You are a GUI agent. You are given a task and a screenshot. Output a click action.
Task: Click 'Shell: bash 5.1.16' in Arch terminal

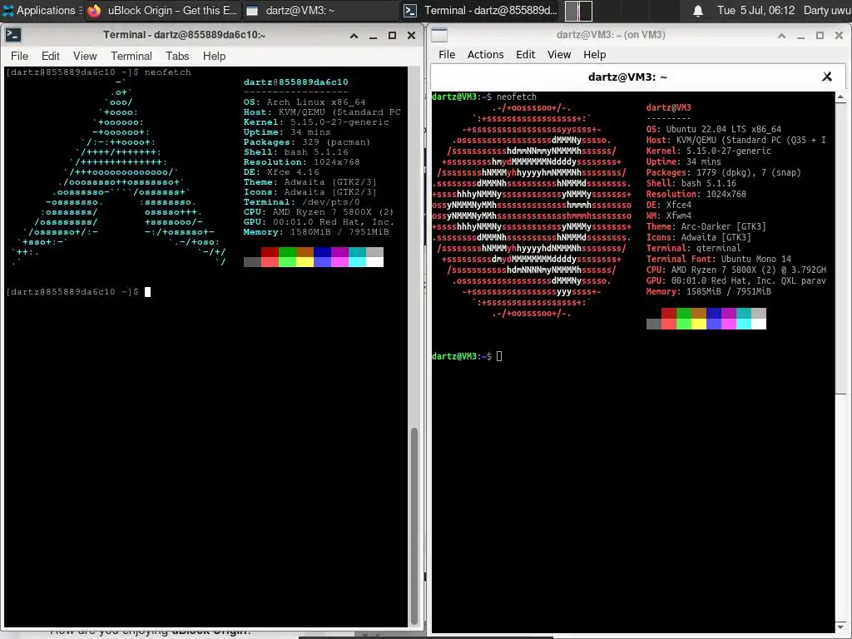click(296, 152)
